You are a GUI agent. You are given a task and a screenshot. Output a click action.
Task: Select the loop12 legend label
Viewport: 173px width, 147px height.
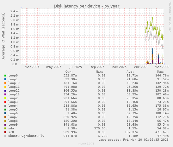(14, 90)
